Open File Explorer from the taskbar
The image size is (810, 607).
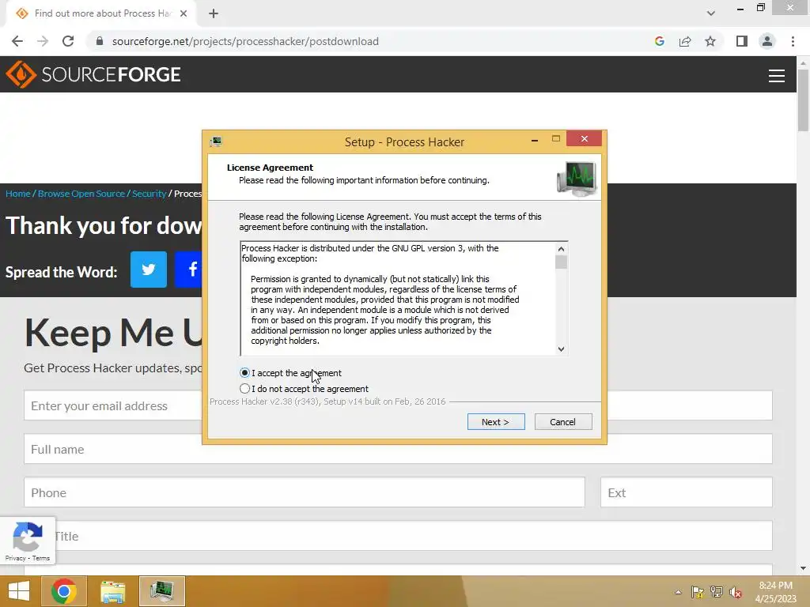pos(112,591)
